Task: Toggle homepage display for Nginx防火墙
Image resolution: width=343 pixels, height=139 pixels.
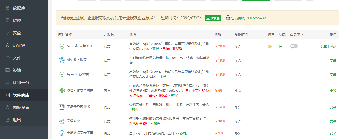Action: (x=294, y=46)
